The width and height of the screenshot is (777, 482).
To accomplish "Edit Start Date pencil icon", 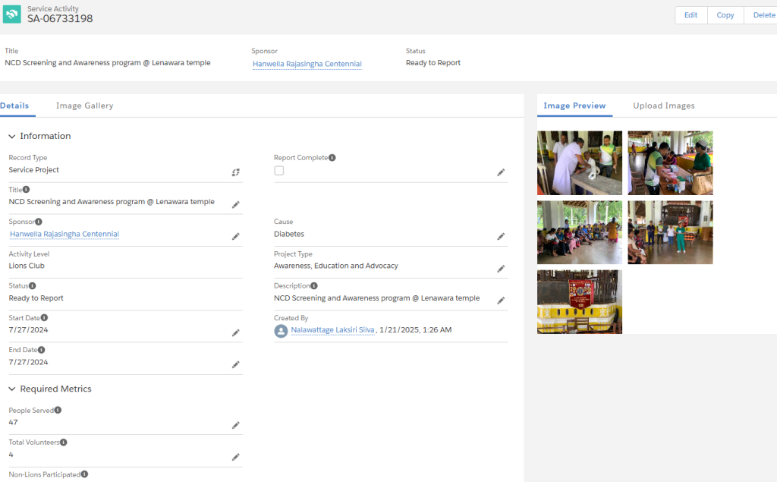I will pos(236,332).
